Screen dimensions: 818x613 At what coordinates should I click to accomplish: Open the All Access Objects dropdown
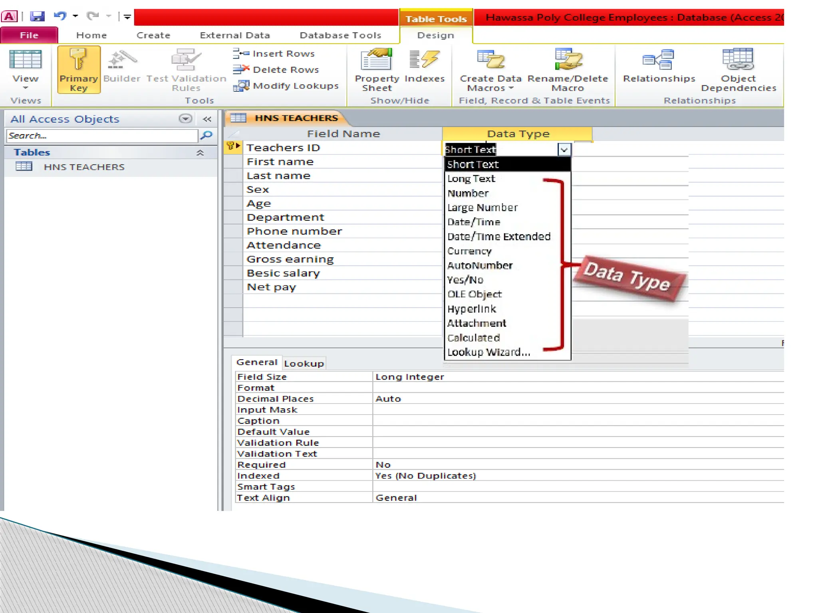185,119
